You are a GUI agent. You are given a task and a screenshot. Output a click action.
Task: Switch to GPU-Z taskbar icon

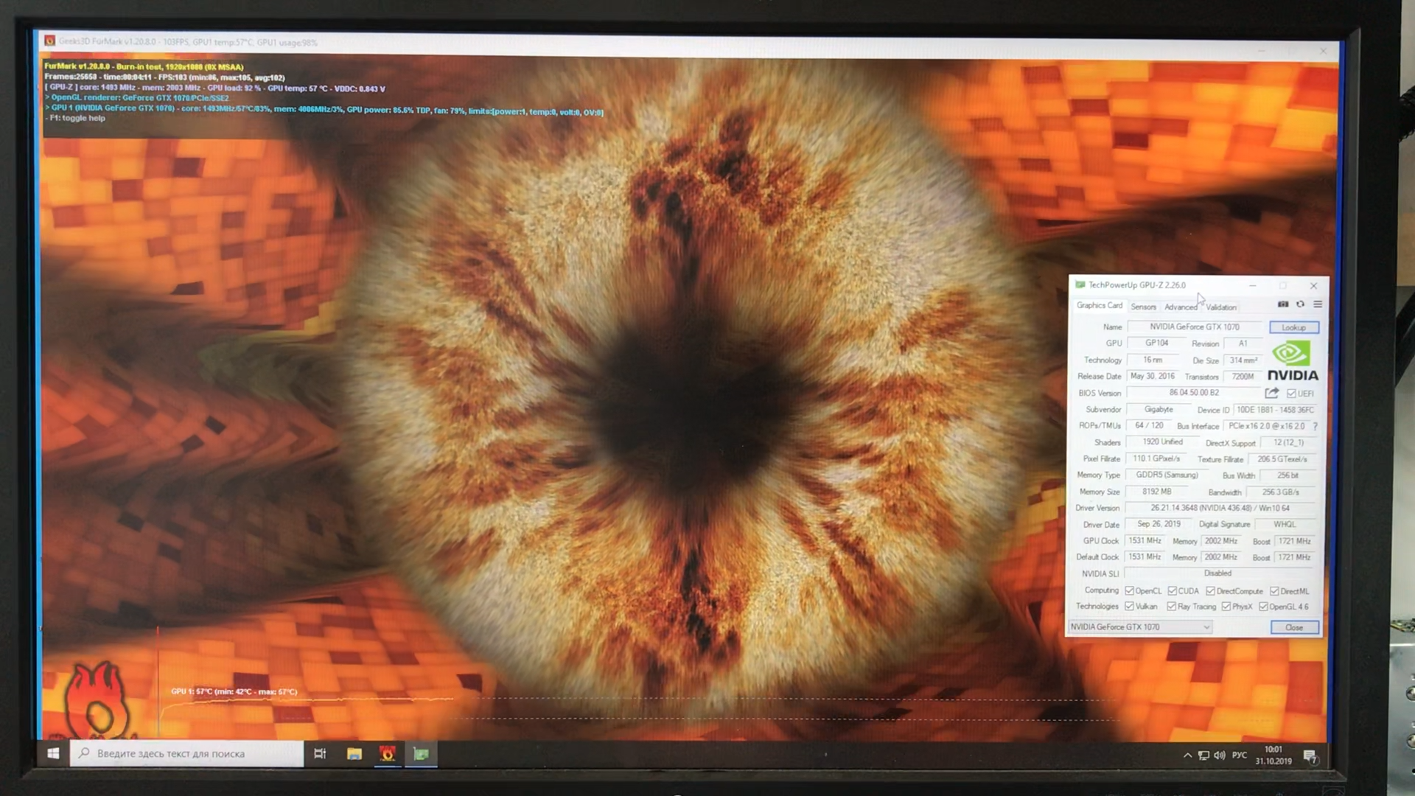pyautogui.click(x=422, y=753)
